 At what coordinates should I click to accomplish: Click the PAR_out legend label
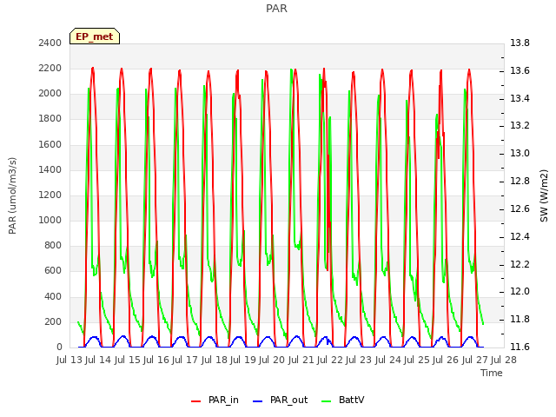coord(288,400)
